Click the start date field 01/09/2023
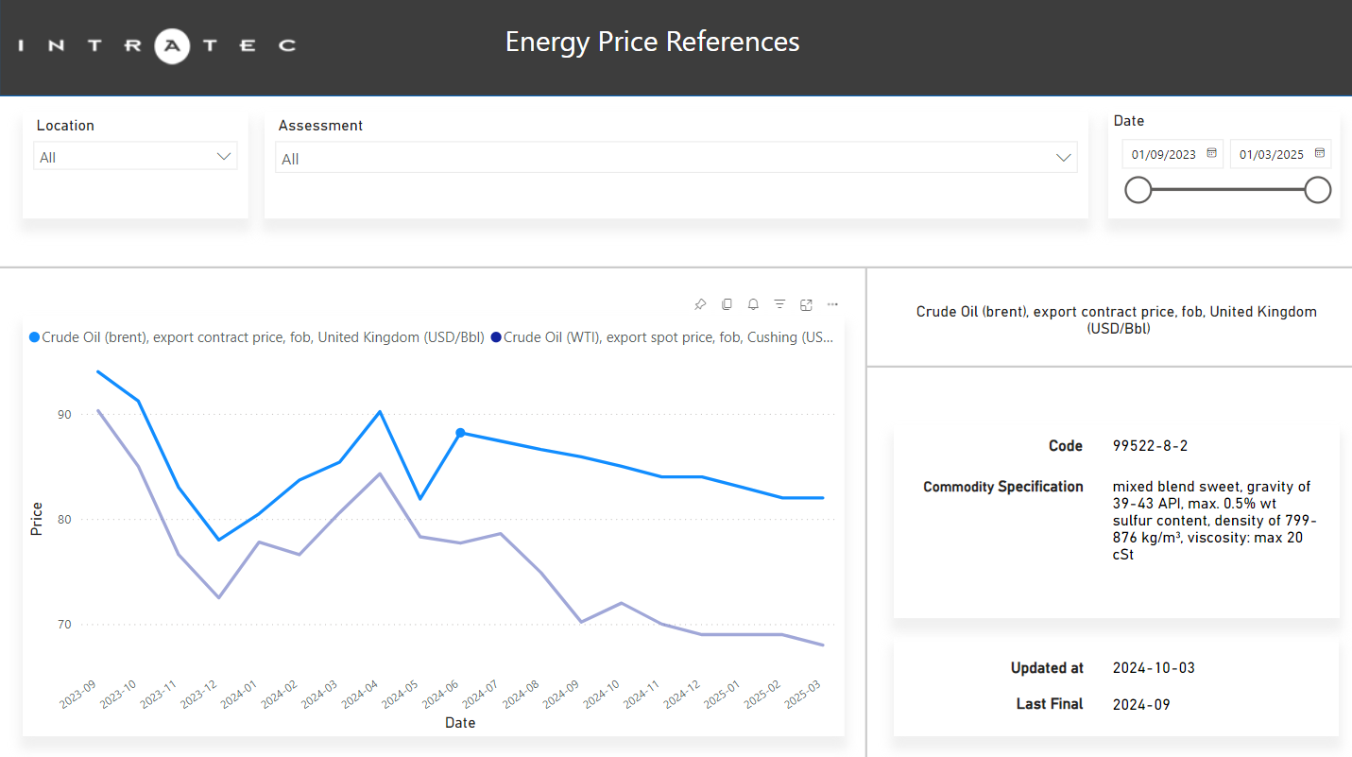1352x757 pixels. pyautogui.click(x=1163, y=155)
